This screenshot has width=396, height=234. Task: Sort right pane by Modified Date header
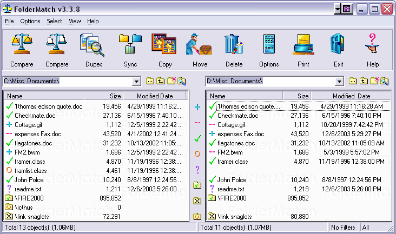pos(351,96)
